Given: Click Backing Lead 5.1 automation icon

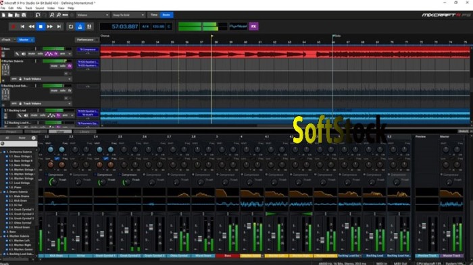Looking at the screenshot, I should (51, 115).
